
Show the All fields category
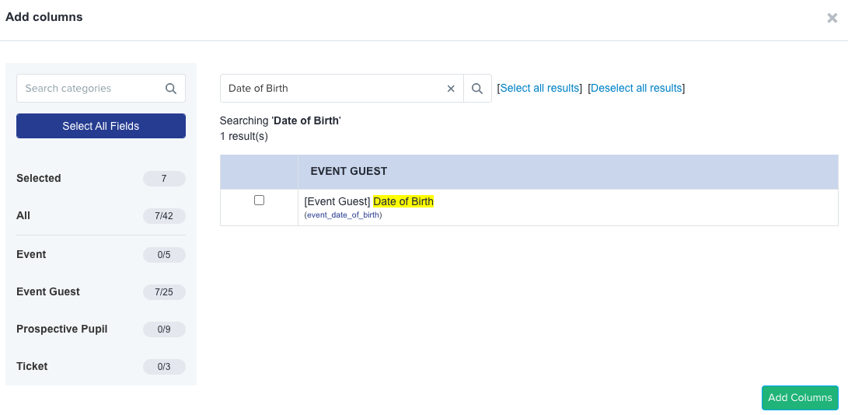click(x=101, y=216)
